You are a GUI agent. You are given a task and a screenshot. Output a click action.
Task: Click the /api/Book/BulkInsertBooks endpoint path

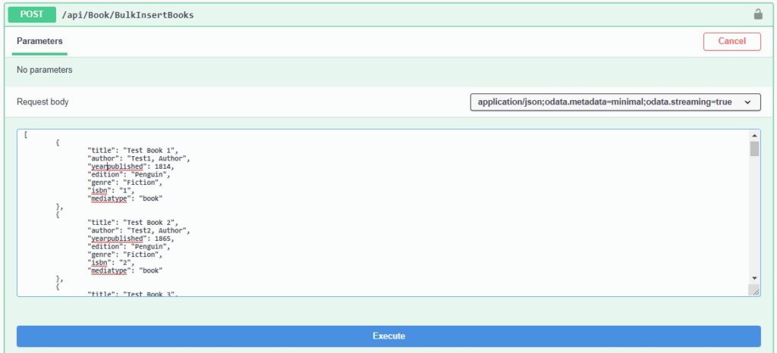point(127,15)
